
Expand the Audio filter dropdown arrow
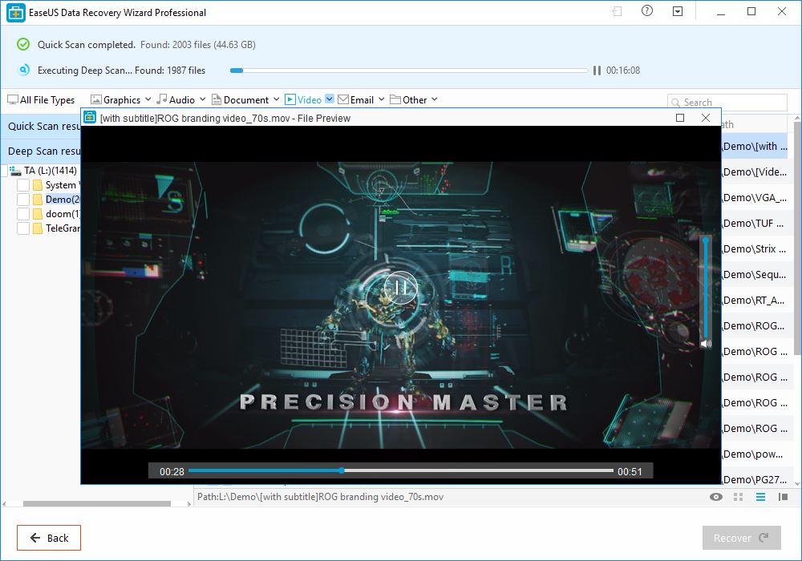click(x=203, y=99)
